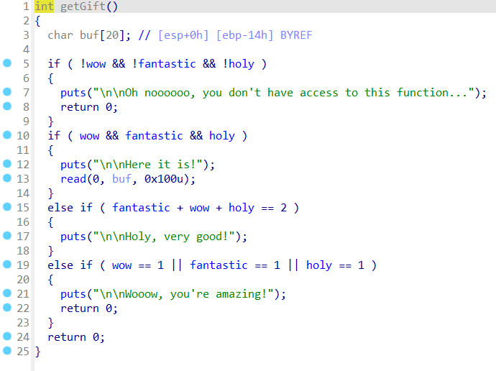The height and width of the screenshot is (371, 496).
Task: Toggle breakpoint dot on line 10
Action: 7,135
